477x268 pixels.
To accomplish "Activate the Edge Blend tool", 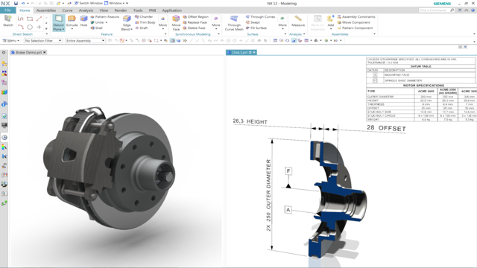I will point(127,19).
